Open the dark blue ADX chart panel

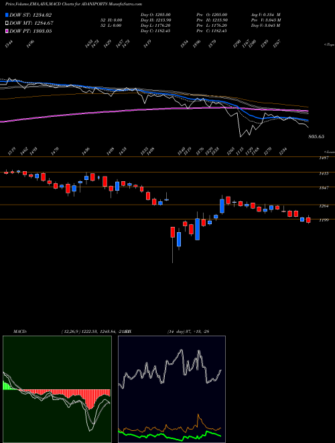pos(172,389)
